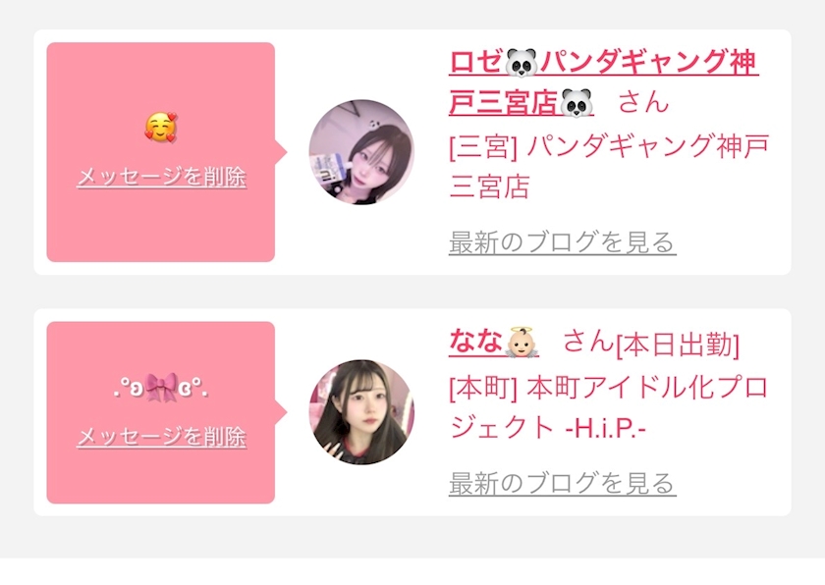View なな's latest blog link

point(563,483)
